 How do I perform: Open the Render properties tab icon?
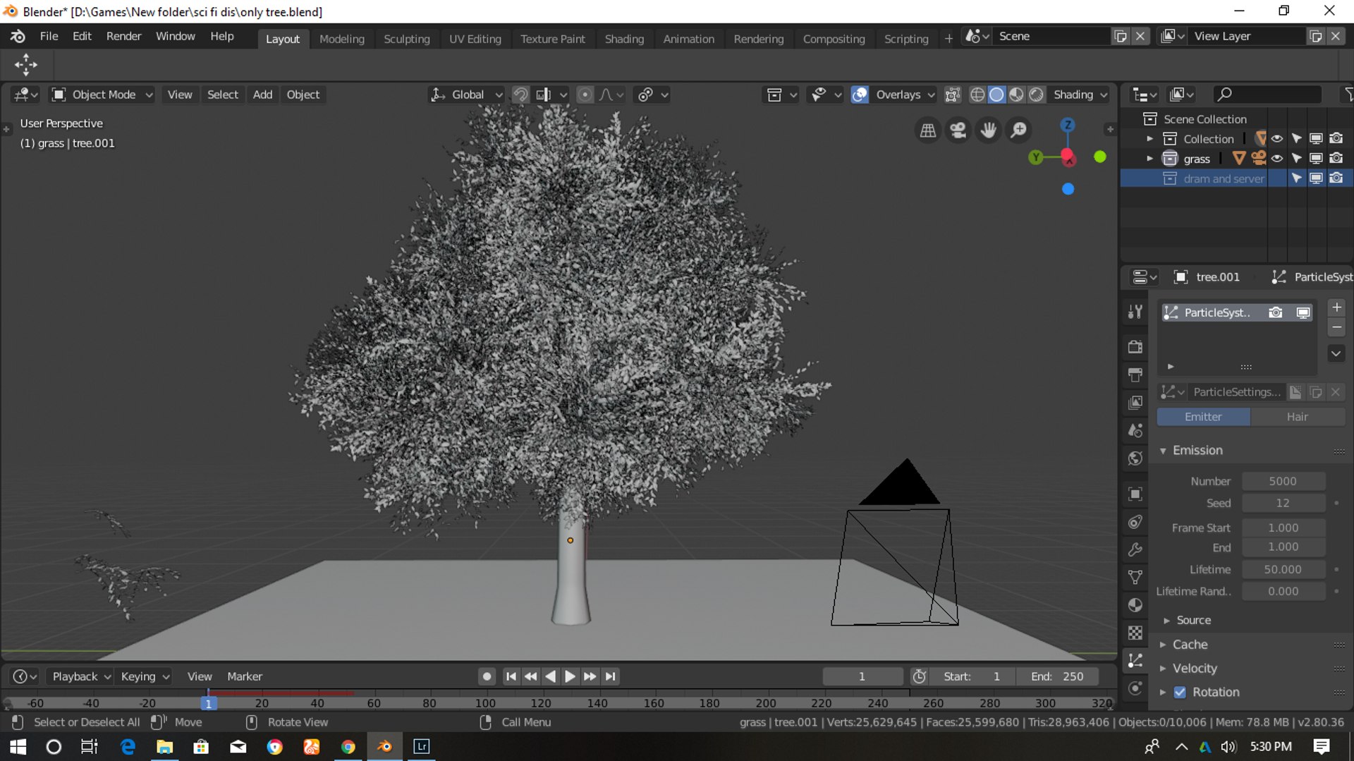[1135, 346]
